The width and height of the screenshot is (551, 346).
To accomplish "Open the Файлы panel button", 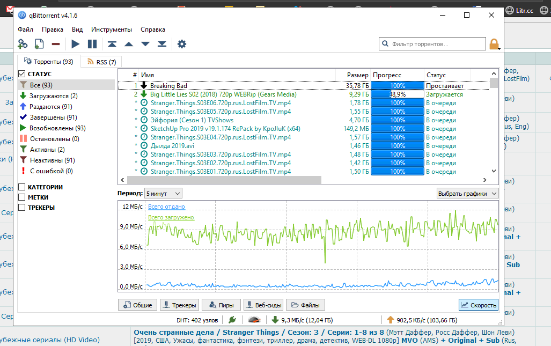I will tap(305, 305).
